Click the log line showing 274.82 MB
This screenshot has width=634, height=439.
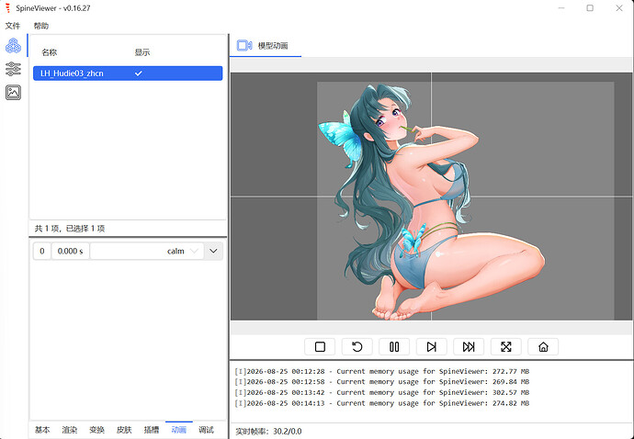click(x=381, y=403)
